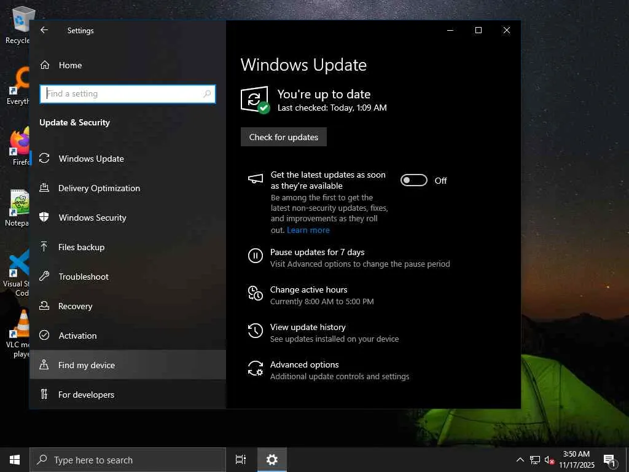Click the Recycle Bin desktop icon

click(x=18, y=25)
